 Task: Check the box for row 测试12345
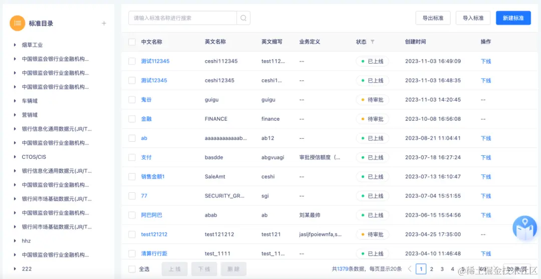point(132,80)
